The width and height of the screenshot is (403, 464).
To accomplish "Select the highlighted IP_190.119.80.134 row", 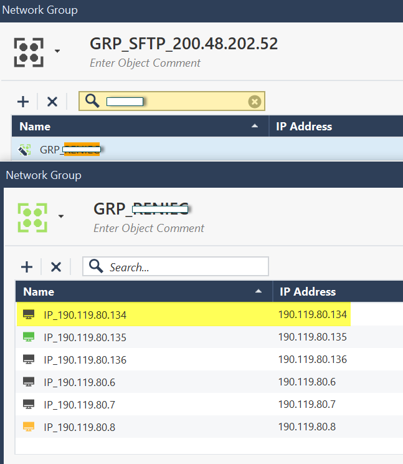I will tap(85, 315).
